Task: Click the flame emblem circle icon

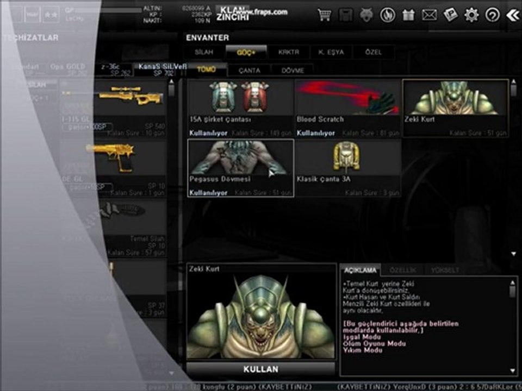Action: pos(388,15)
